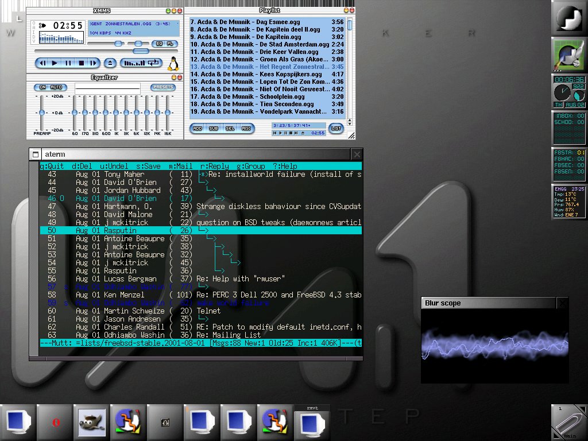Click the XMMS eject button
The height and width of the screenshot is (441, 588).
[110, 63]
